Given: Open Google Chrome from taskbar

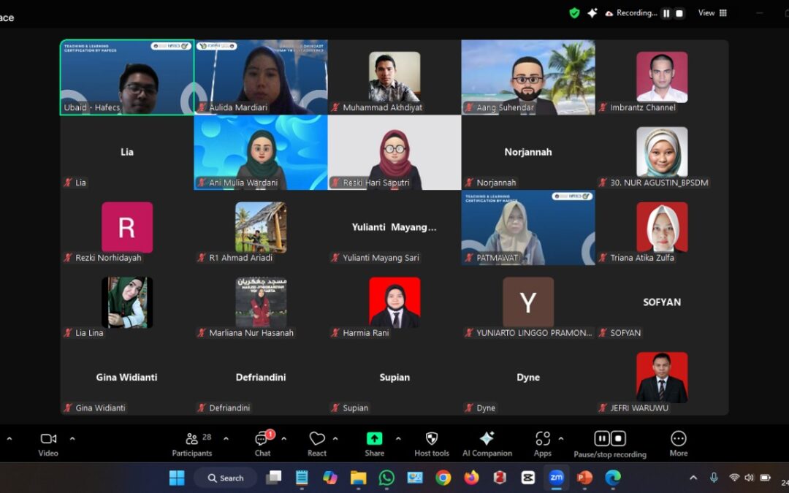Looking at the screenshot, I should coord(443,478).
